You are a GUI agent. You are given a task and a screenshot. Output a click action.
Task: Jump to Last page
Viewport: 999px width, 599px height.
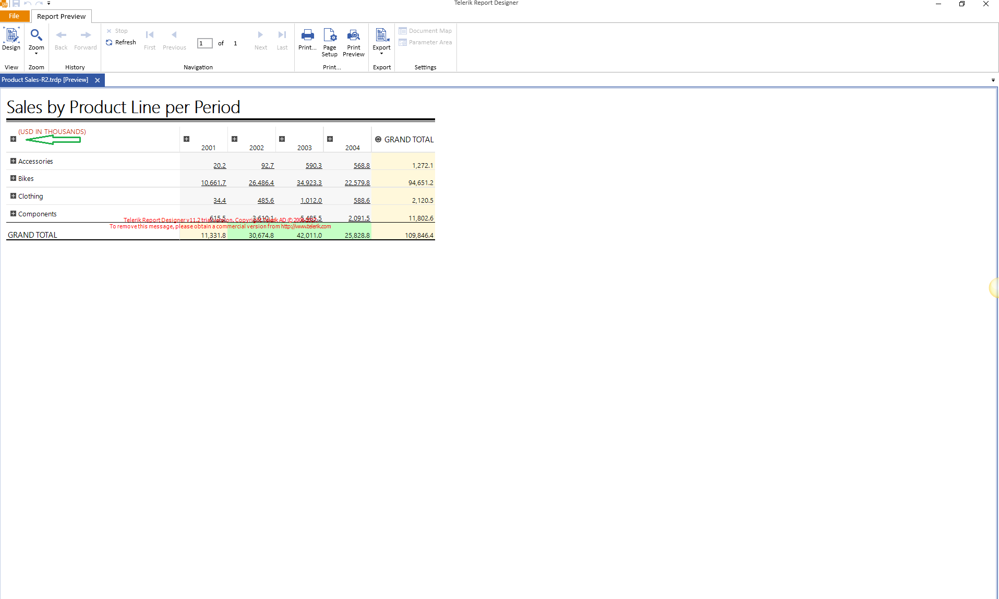click(282, 40)
